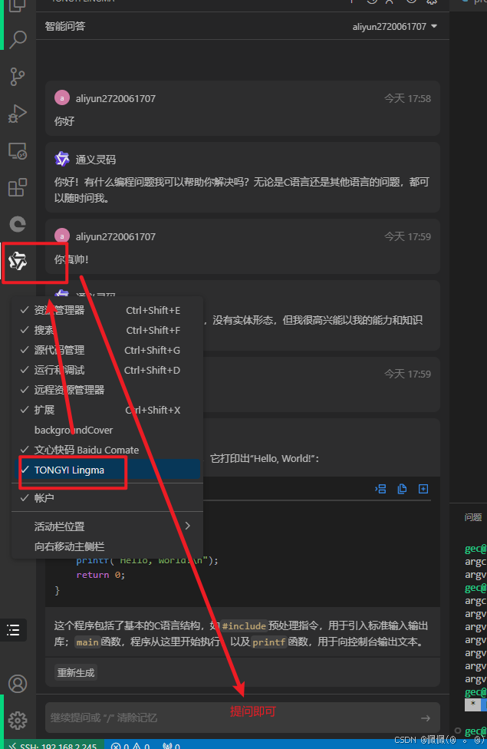
Task: Open the Search view in activity bar
Action: (x=18, y=40)
